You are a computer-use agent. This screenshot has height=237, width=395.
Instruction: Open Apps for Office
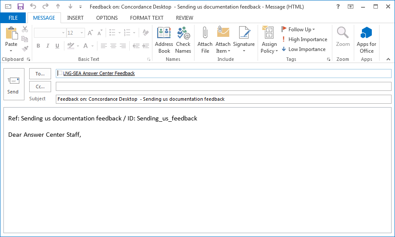(x=367, y=40)
